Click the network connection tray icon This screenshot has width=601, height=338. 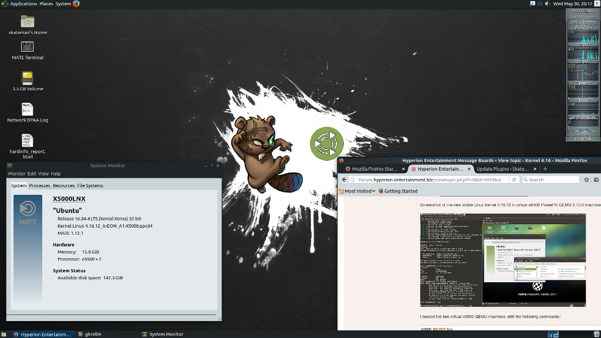(x=532, y=4)
